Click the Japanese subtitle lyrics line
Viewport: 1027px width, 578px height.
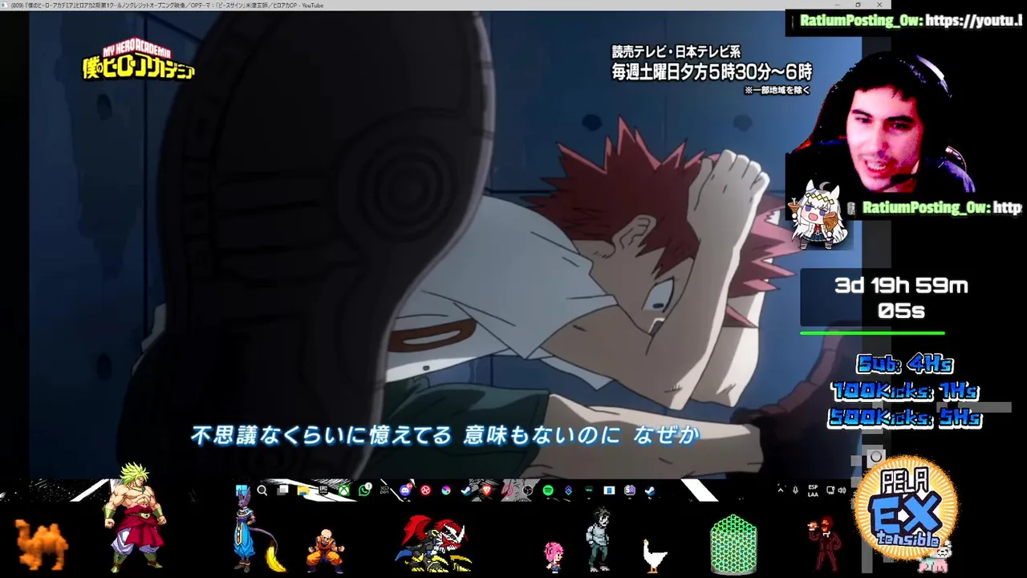click(445, 435)
